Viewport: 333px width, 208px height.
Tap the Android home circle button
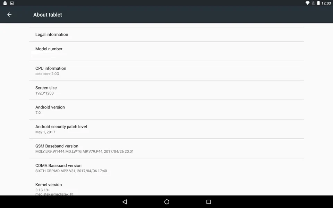tap(167, 202)
